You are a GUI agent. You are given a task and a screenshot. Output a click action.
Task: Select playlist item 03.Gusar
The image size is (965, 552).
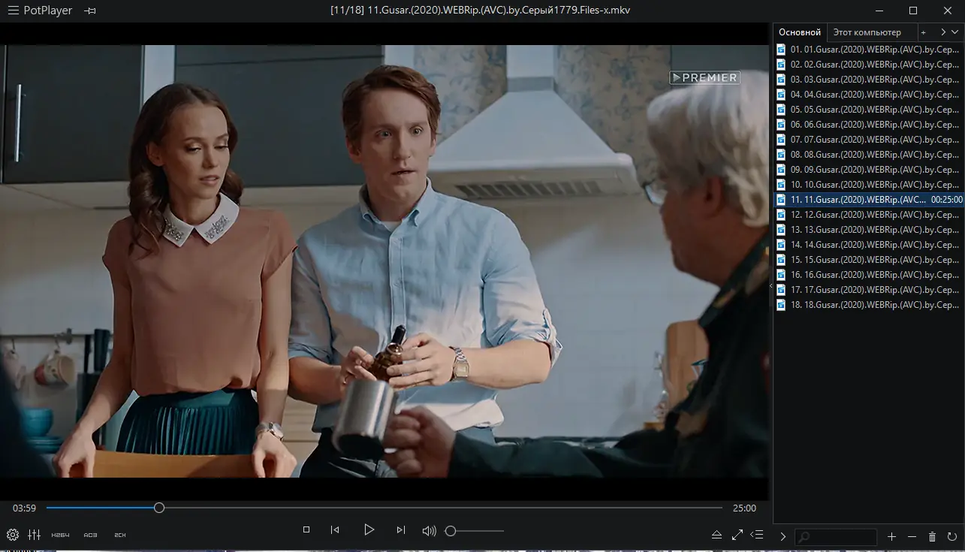(x=869, y=80)
